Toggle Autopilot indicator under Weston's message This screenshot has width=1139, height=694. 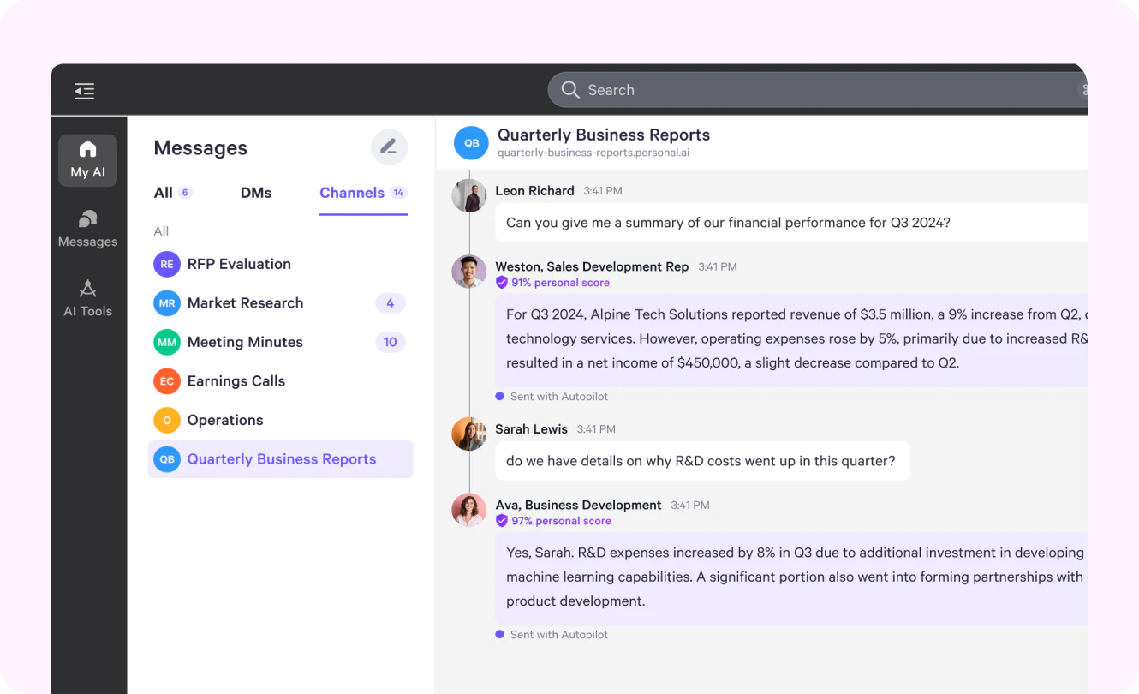pyautogui.click(x=499, y=396)
